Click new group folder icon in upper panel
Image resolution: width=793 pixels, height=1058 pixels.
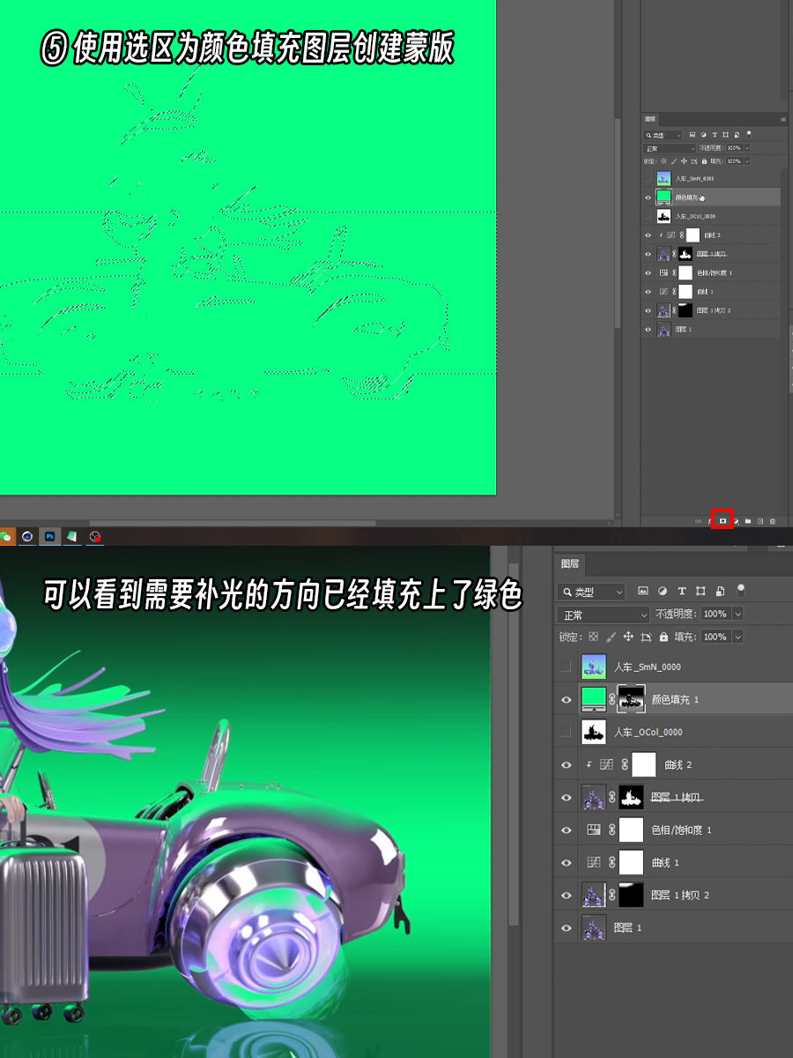[748, 521]
